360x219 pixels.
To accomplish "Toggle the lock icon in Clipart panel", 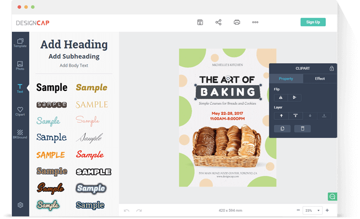I will [x=332, y=68].
